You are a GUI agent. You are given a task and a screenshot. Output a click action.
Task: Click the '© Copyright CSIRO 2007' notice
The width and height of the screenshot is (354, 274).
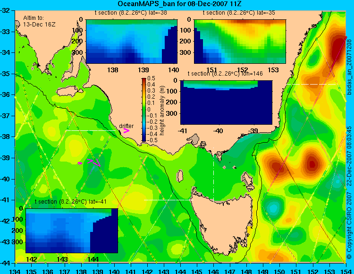click(349, 226)
